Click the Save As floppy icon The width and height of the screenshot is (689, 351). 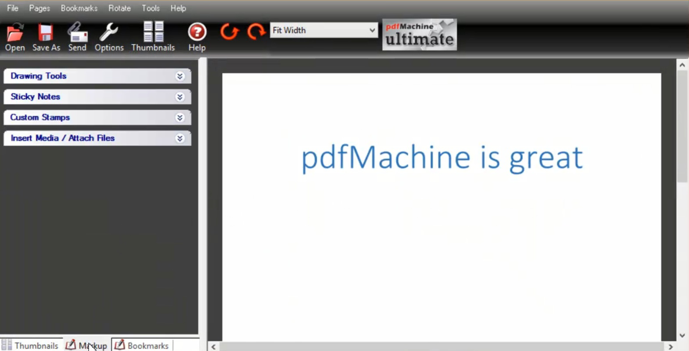[x=46, y=32]
